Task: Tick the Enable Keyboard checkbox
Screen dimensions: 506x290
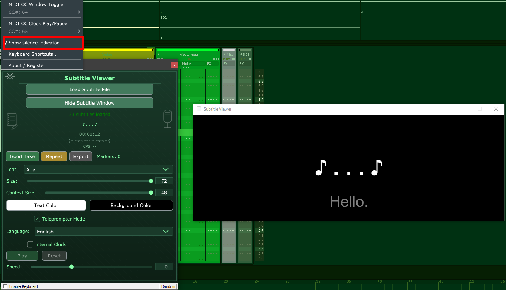Action: point(5,286)
